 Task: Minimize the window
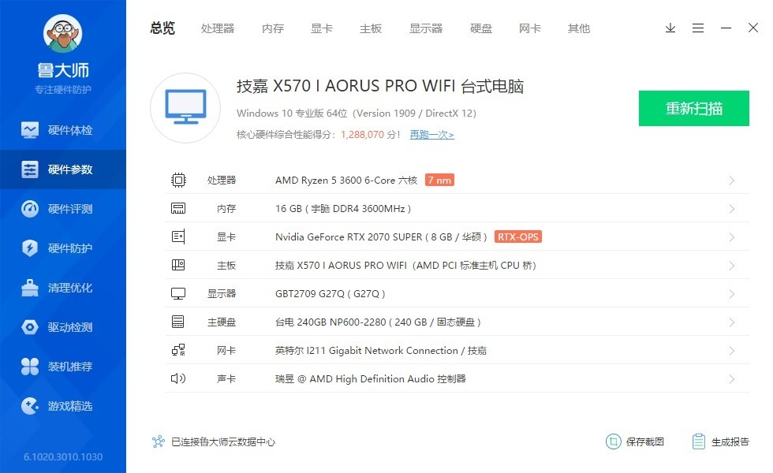pyautogui.click(x=726, y=28)
